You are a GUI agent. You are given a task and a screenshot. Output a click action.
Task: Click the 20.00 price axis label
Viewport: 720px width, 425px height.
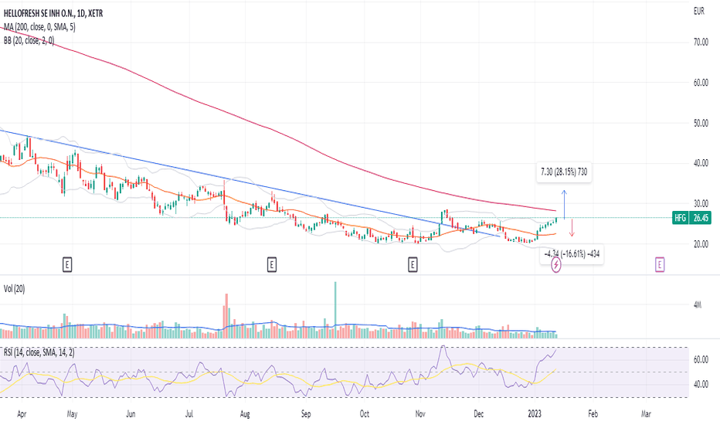701,244
